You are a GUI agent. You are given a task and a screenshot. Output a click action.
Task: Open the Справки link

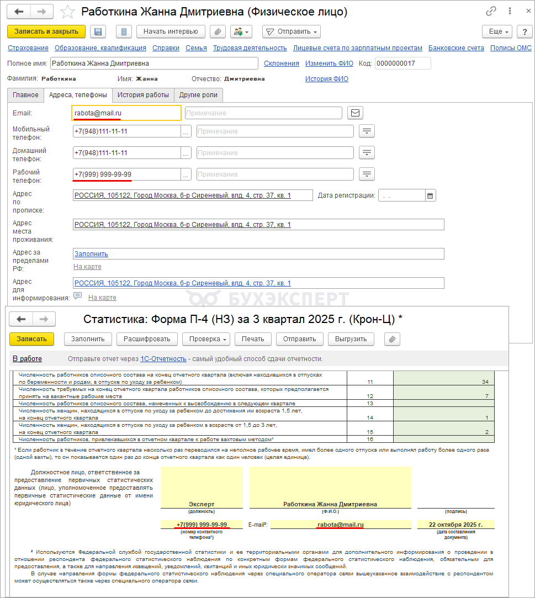[x=166, y=48]
